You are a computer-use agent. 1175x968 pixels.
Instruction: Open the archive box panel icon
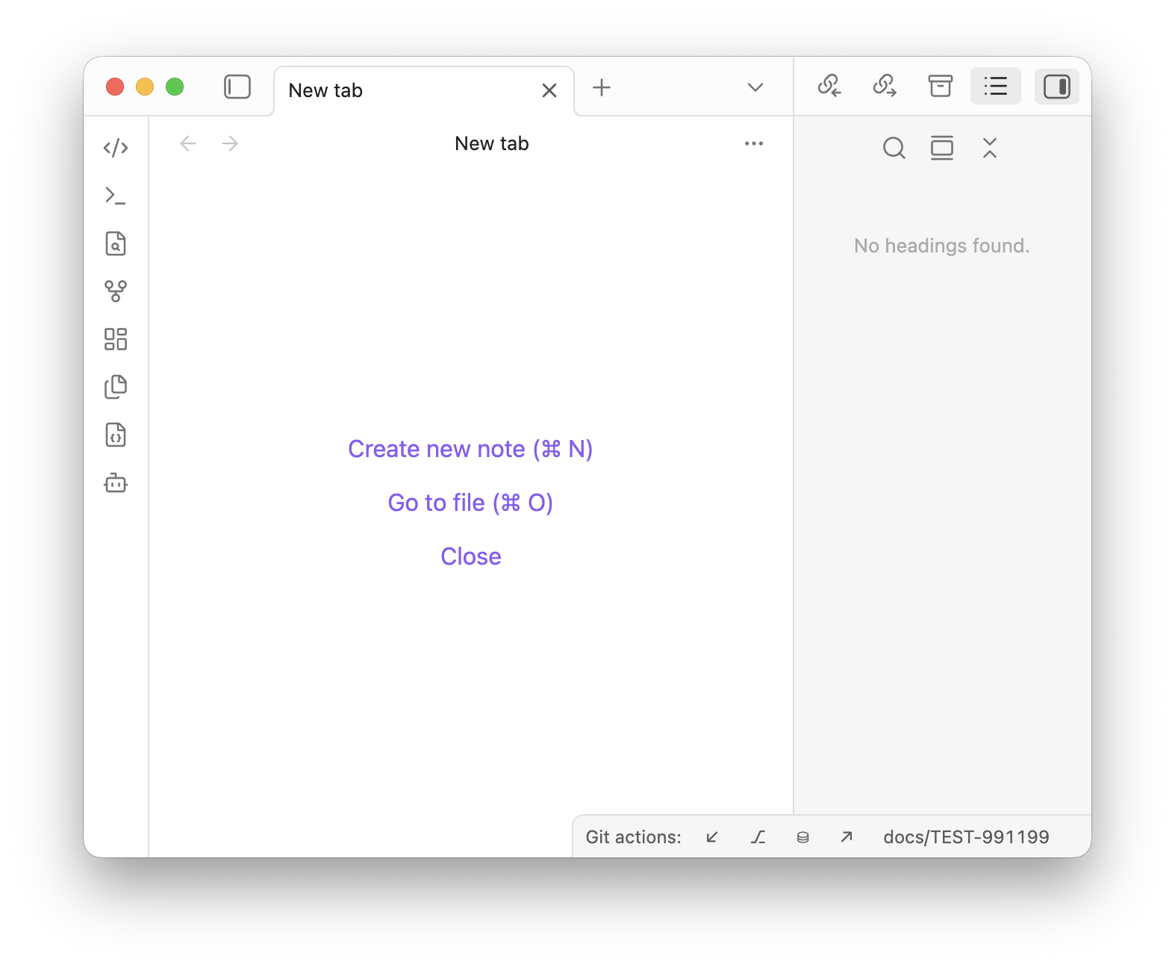pyautogui.click(x=941, y=87)
